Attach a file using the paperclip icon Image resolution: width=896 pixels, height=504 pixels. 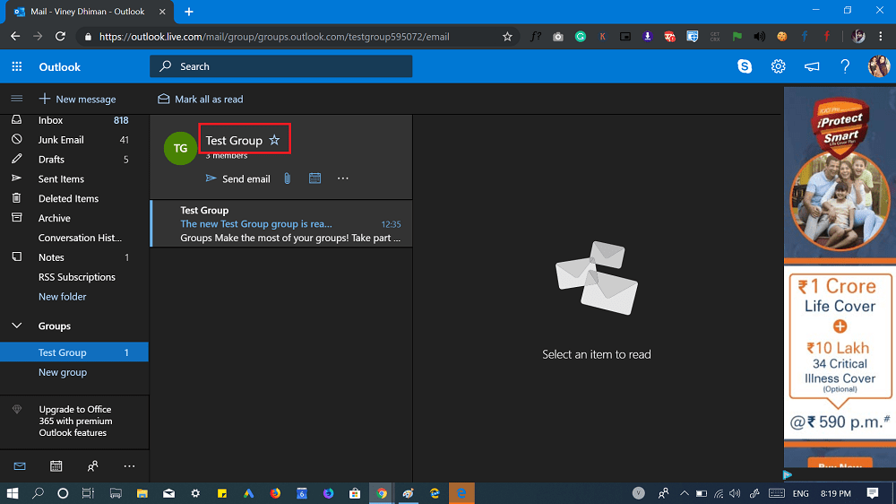pyautogui.click(x=288, y=178)
